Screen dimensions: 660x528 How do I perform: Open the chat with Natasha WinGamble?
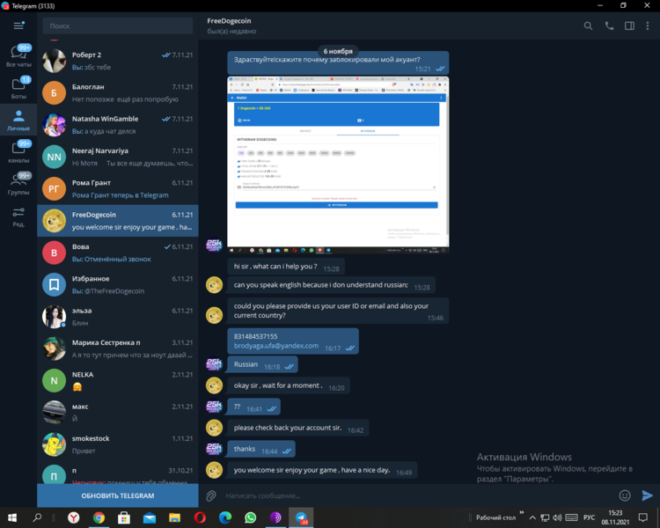pyautogui.click(x=118, y=124)
